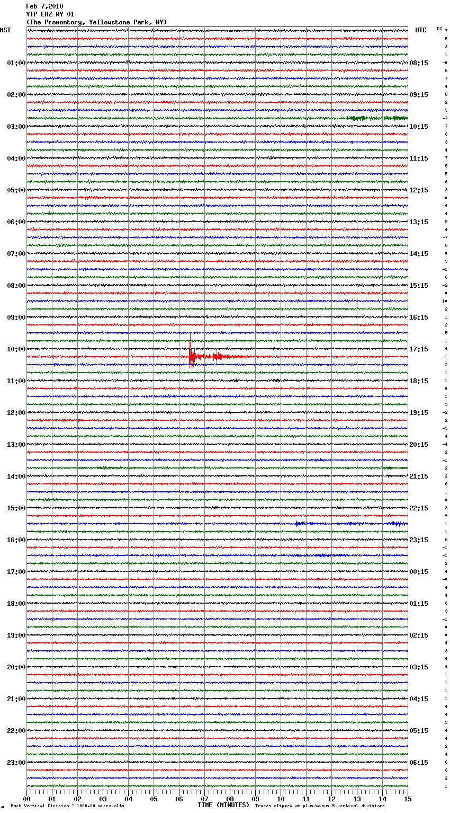Click the 15:15 UTC time label
This screenshot has height=813, width=450.
419,286
